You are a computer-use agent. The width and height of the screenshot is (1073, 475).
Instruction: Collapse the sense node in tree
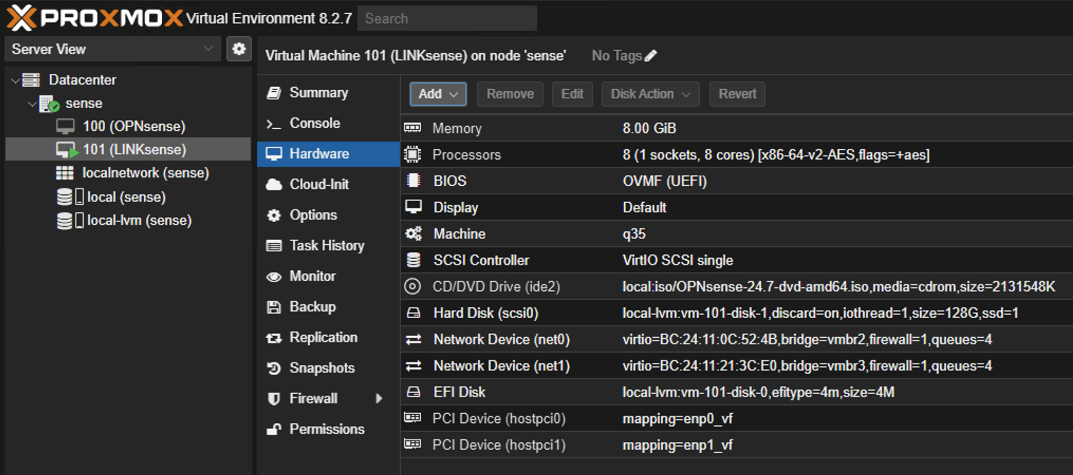(32, 104)
